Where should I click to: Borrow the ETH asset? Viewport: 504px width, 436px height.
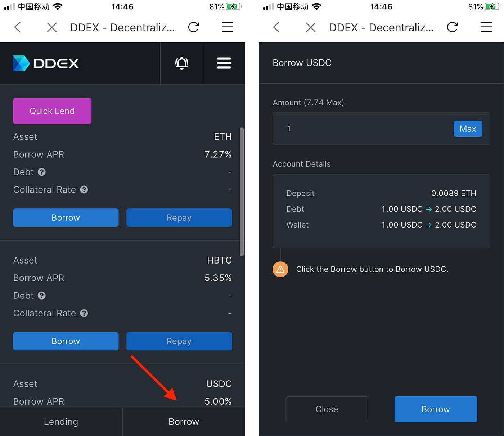tap(66, 217)
